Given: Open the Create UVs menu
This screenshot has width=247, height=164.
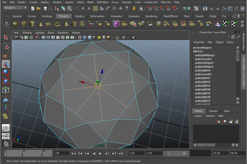Looking at the screenshot, I should click(x=151, y=2).
